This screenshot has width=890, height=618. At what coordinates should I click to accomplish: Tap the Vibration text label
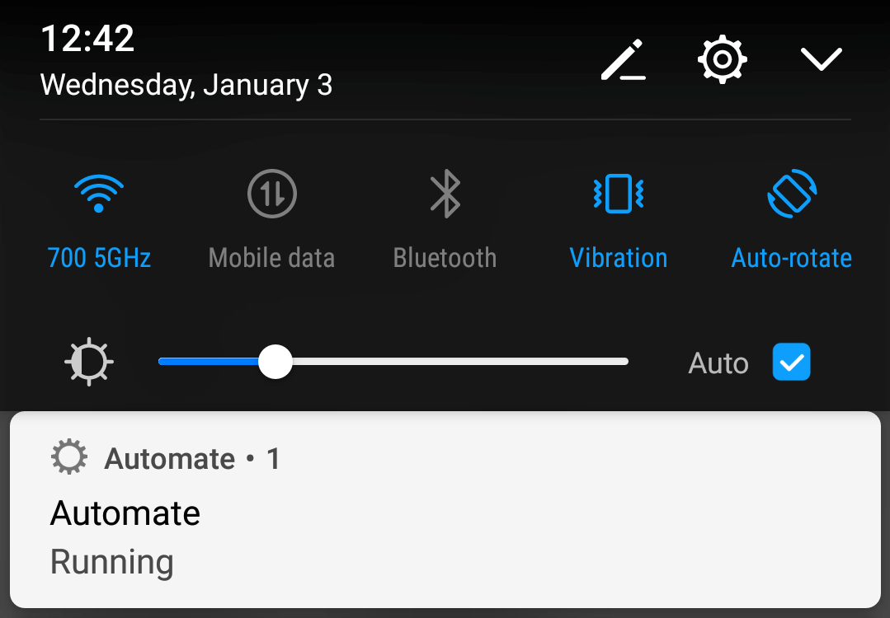[x=618, y=258]
